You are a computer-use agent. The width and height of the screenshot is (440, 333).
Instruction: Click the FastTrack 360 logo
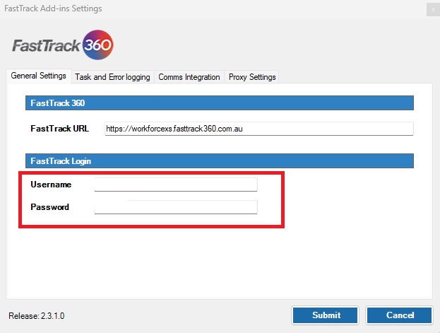63,45
